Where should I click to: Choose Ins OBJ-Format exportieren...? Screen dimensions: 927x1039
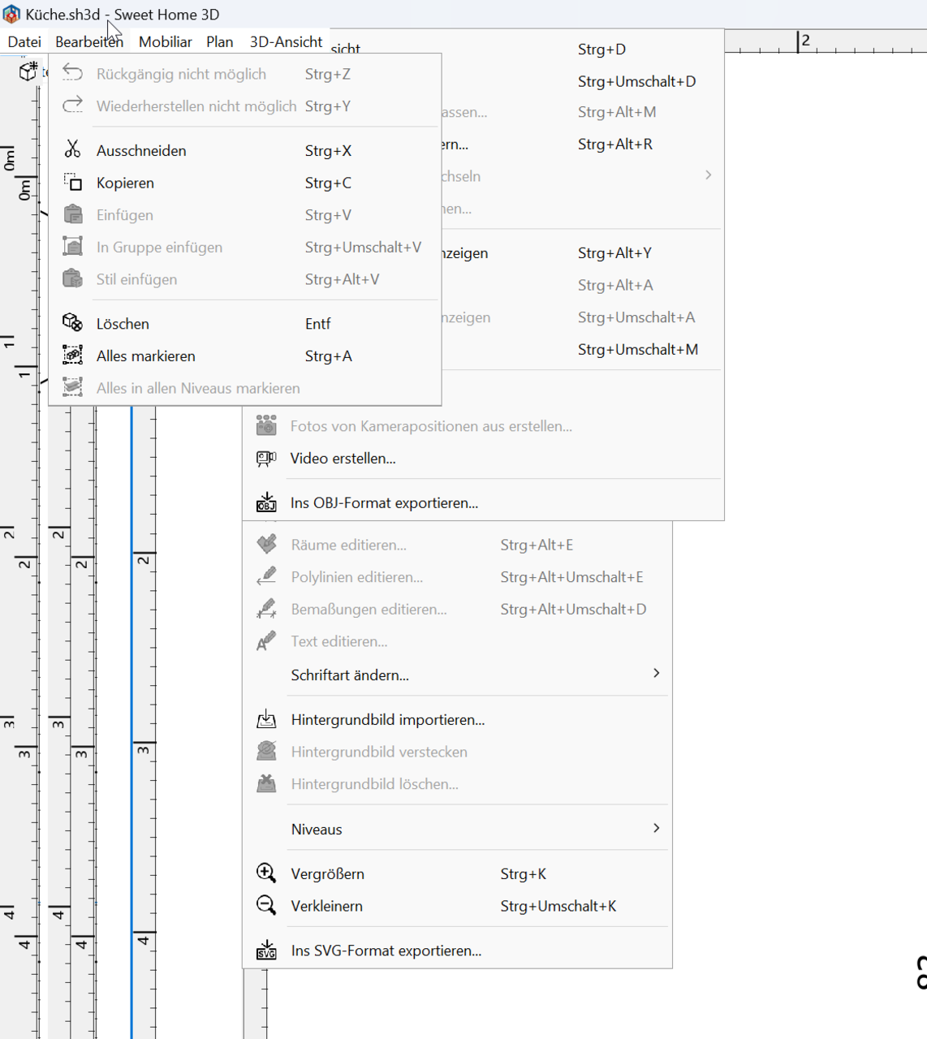tap(483, 502)
